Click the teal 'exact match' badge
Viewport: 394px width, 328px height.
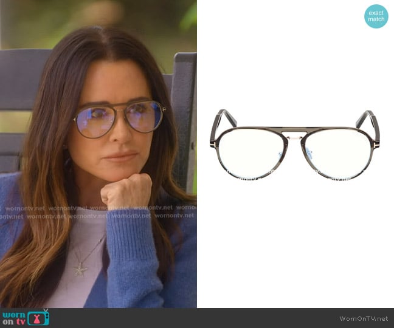click(376, 16)
